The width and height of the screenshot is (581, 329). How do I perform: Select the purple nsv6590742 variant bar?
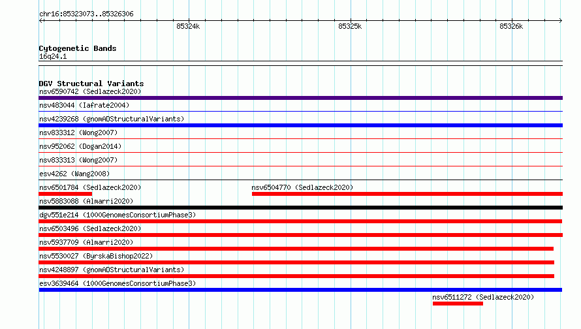[300, 98]
